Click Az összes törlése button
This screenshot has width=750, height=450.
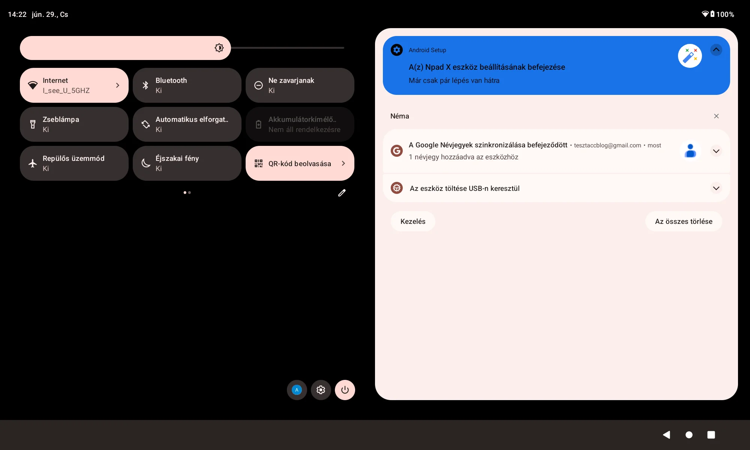pyautogui.click(x=683, y=221)
